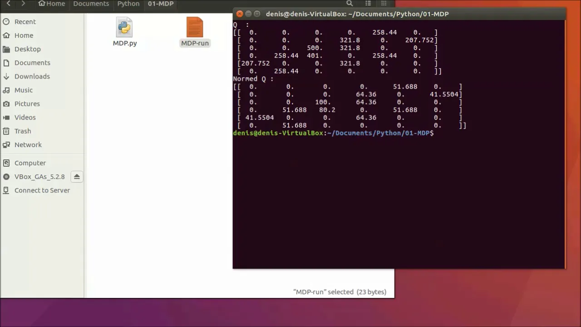Select the MDP-run file icon

click(195, 27)
